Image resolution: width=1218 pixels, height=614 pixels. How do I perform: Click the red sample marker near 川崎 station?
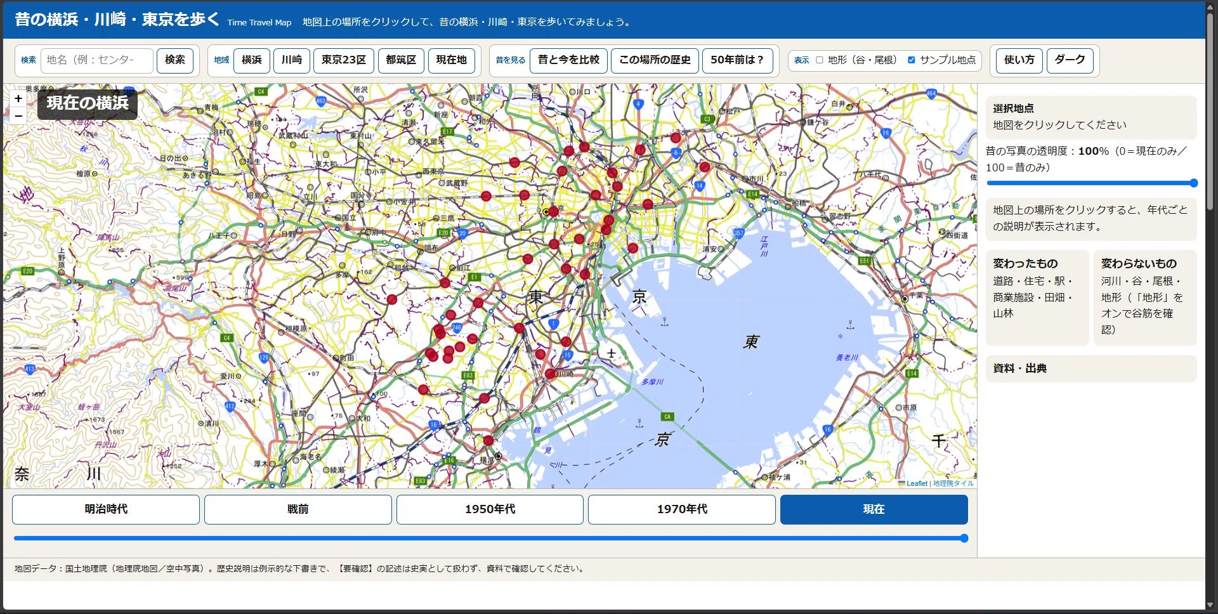tap(550, 374)
